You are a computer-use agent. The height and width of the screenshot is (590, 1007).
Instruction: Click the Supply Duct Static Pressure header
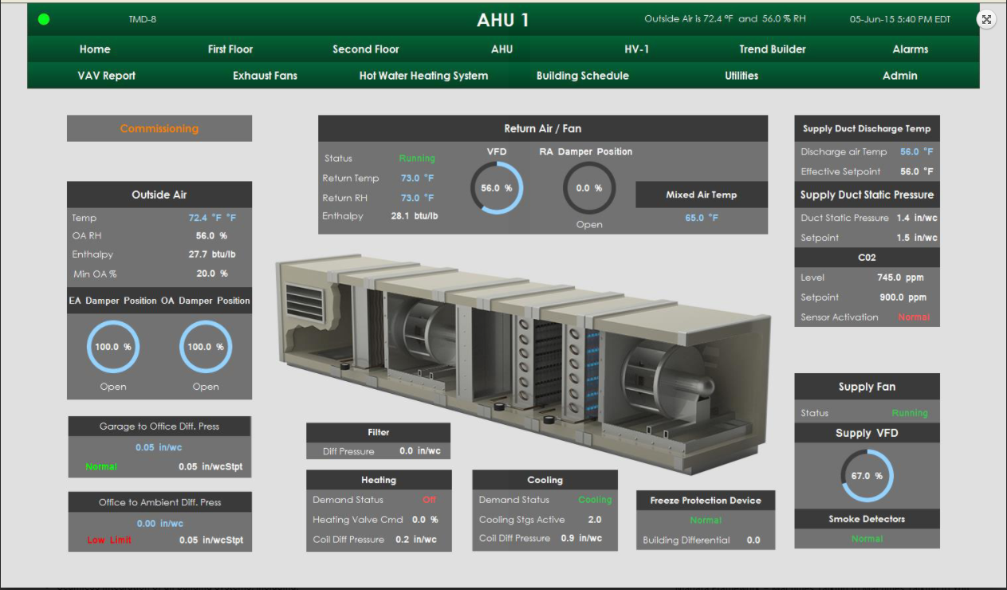[867, 195]
